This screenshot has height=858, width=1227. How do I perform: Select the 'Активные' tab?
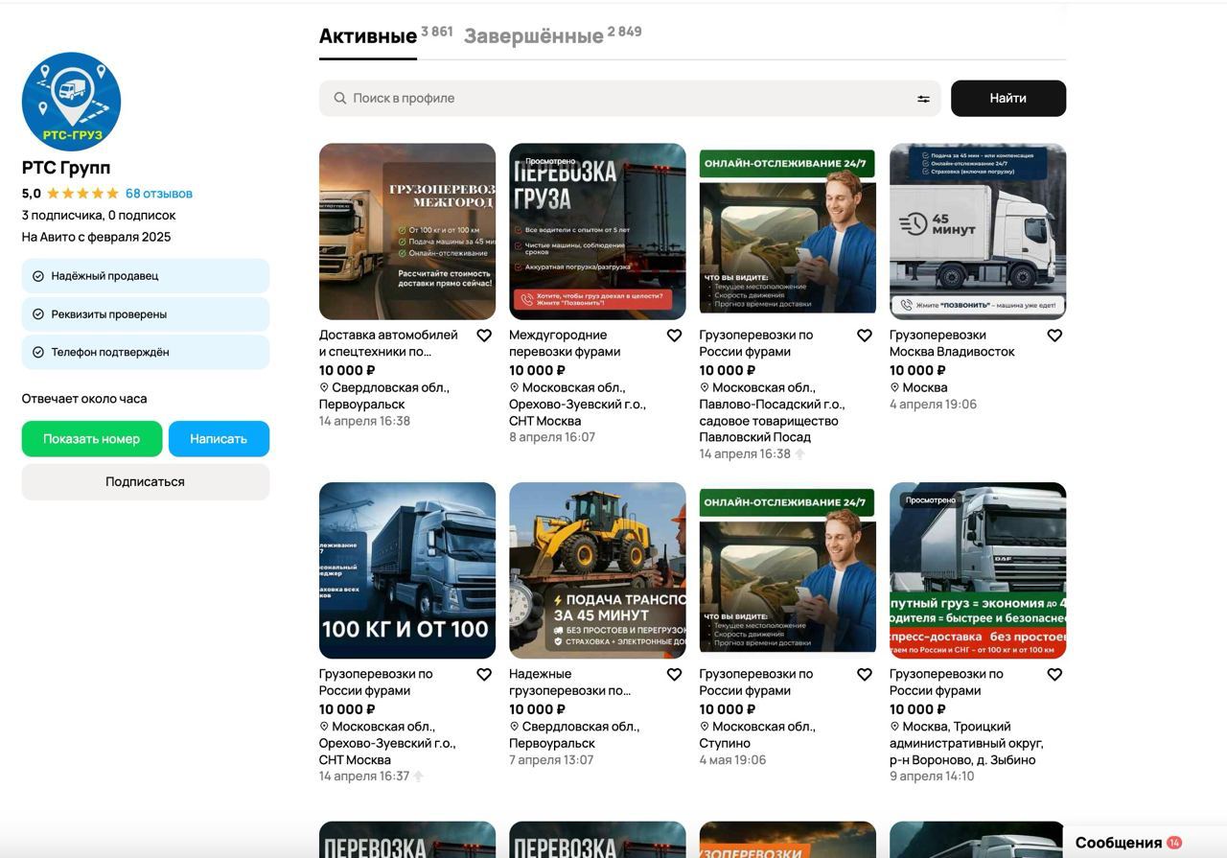click(x=367, y=36)
